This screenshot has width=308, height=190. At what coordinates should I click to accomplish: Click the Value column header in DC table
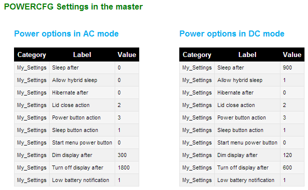click(x=292, y=54)
